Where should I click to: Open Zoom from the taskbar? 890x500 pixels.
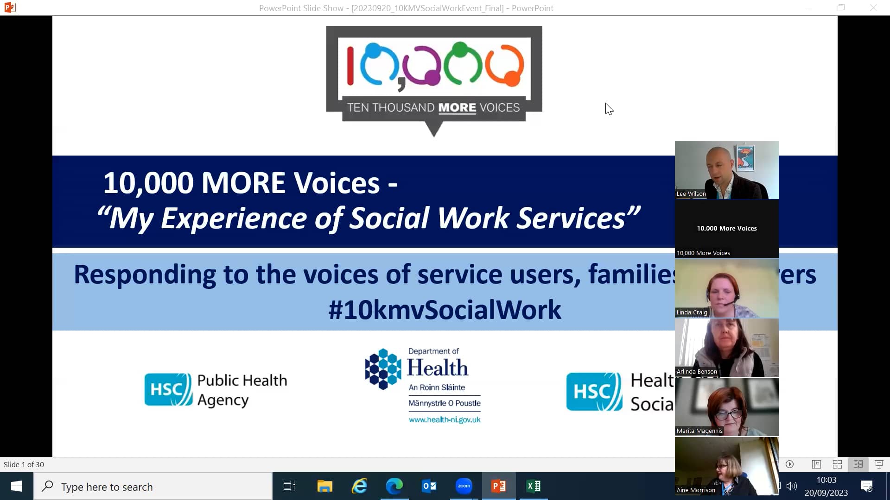(464, 486)
